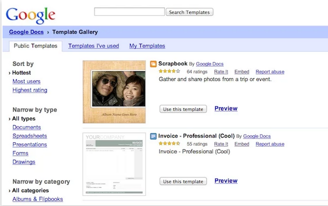
Task: Show only Forms templates
Action: coord(20,153)
